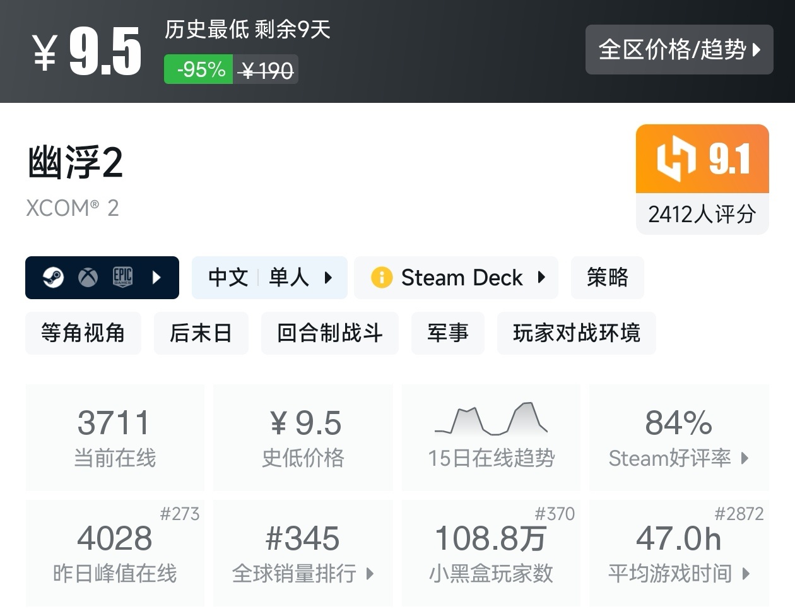Click the -95% discount badge
The width and height of the screenshot is (795, 616).
(x=199, y=69)
